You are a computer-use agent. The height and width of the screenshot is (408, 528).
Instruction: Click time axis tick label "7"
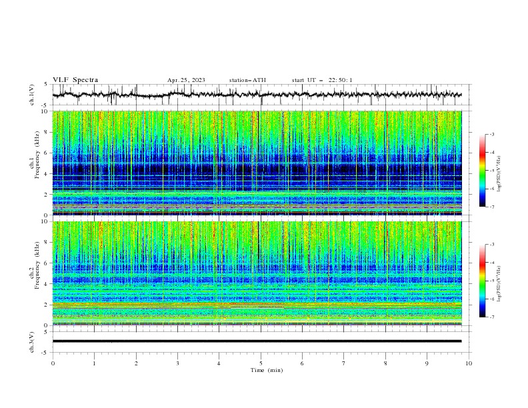[x=344, y=363]
